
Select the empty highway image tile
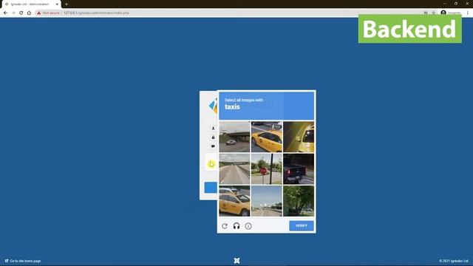click(x=234, y=169)
